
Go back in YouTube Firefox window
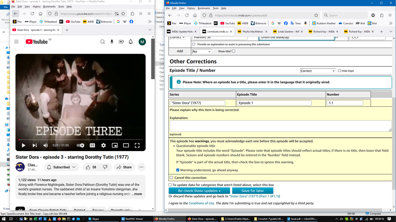(15, 14)
